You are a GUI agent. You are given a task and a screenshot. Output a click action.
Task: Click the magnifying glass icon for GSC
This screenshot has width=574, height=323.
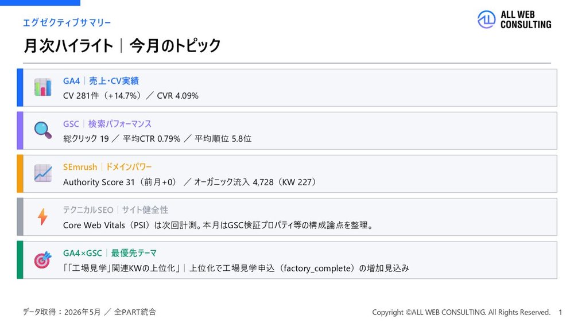click(43, 130)
